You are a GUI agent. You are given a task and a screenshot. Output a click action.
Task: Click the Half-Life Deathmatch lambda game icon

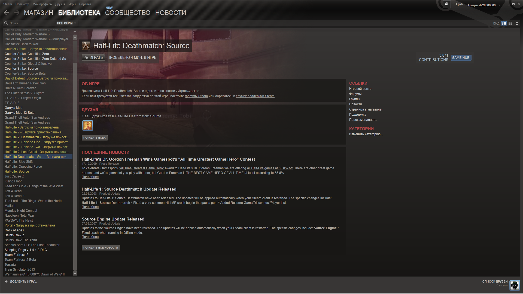click(x=86, y=45)
